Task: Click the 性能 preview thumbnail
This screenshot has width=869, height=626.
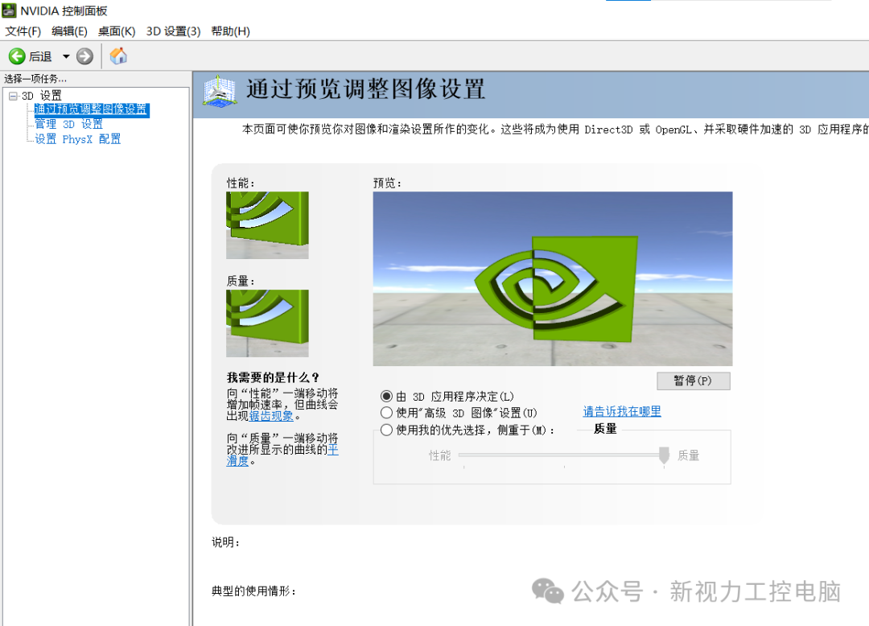Action: [267, 225]
